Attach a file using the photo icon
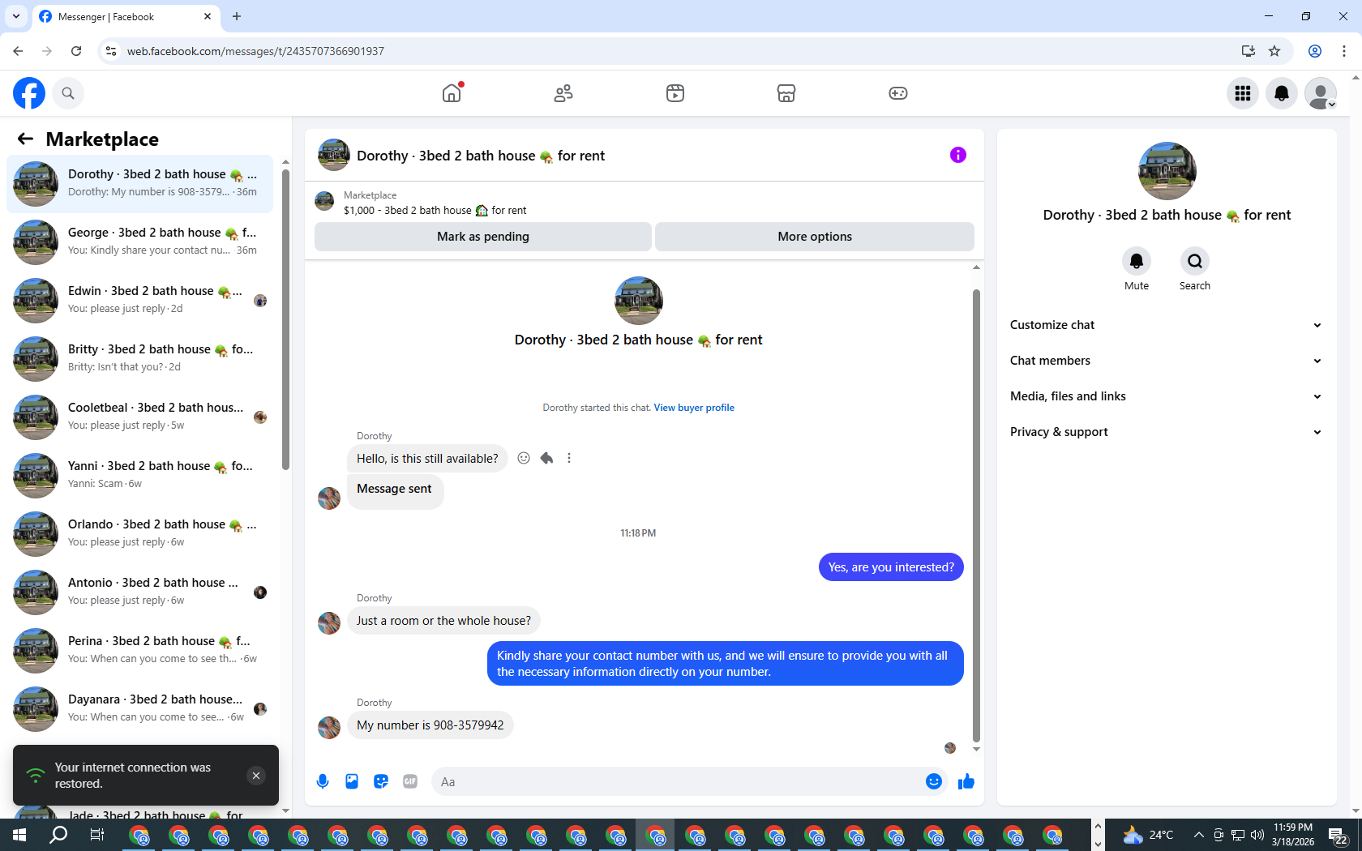Viewport: 1362px width, 851px height. click(352, 781)
